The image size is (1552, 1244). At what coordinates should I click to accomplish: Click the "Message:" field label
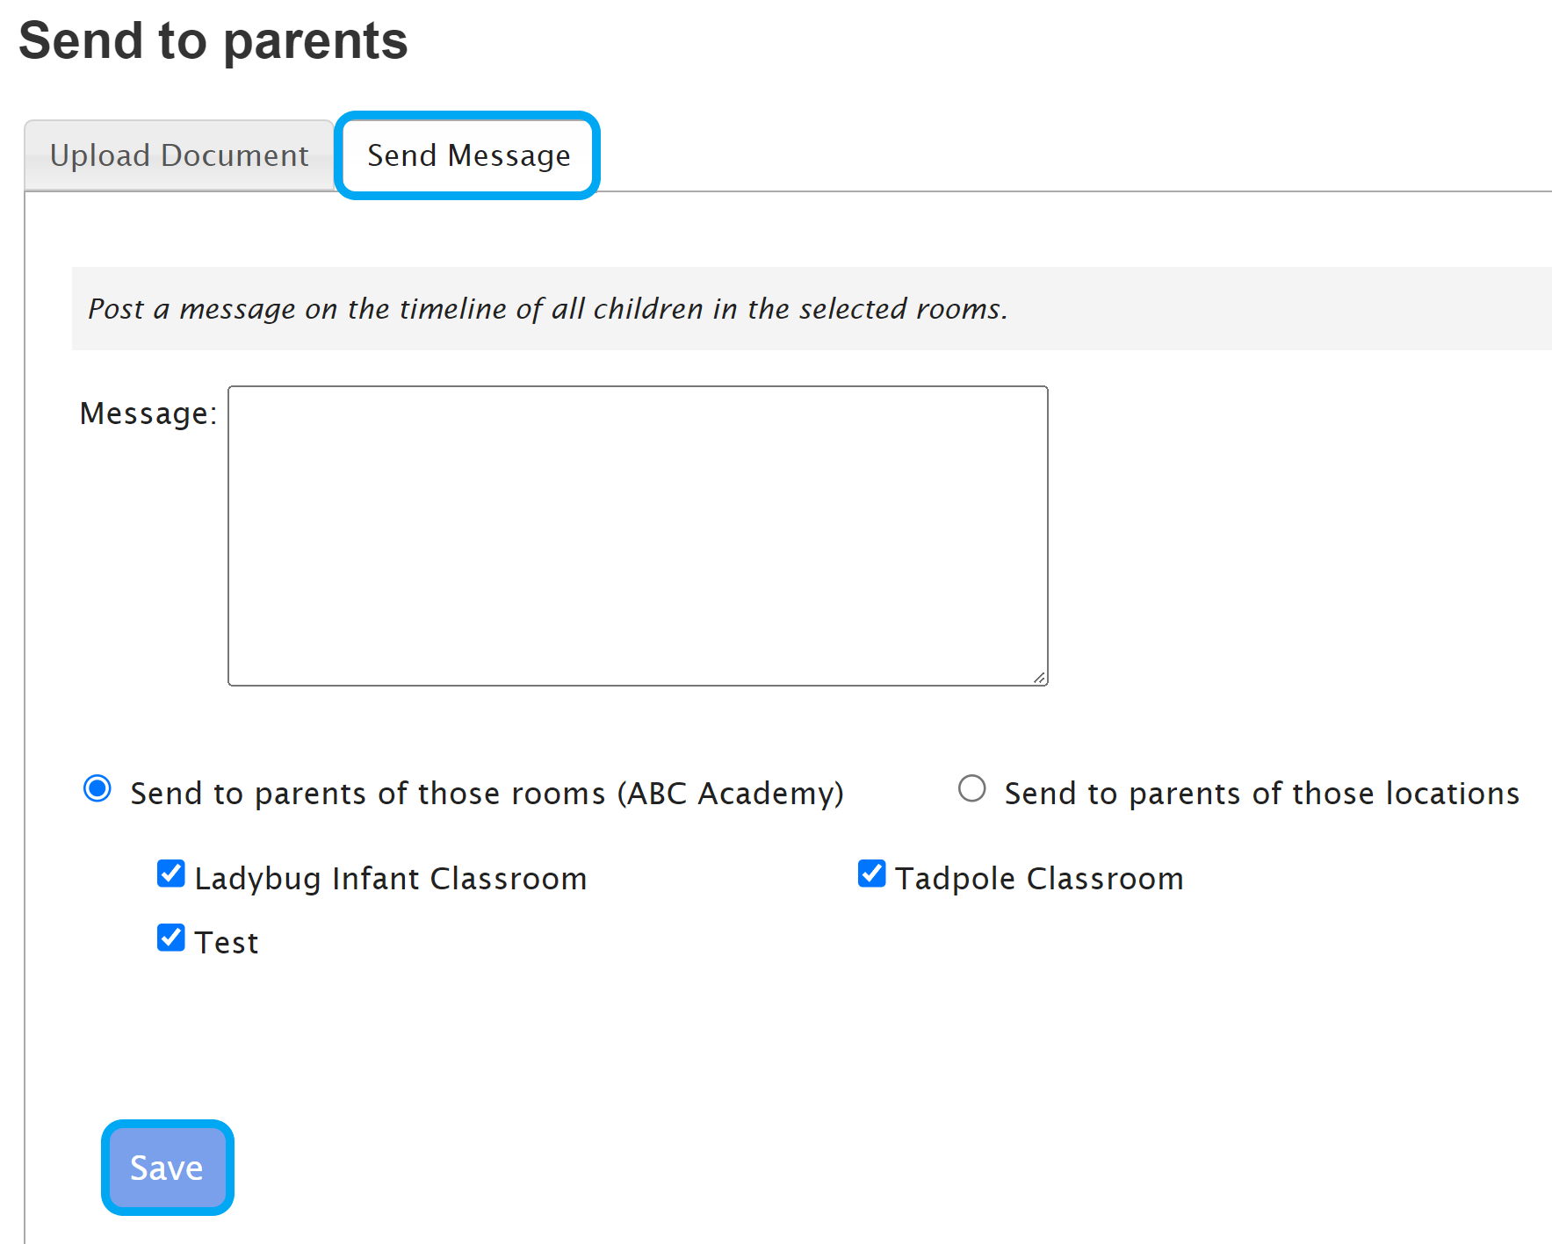point(148,413)
